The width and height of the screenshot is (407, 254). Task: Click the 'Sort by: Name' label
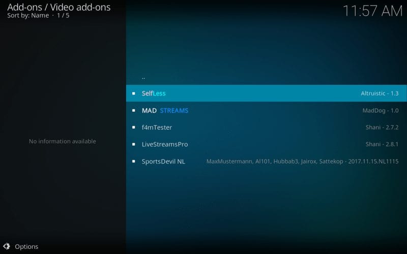[x=28, y=16]
